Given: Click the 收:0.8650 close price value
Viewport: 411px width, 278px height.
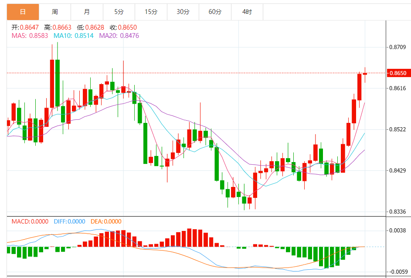Looking at the screenshot, I should click(x=123, y=27).
